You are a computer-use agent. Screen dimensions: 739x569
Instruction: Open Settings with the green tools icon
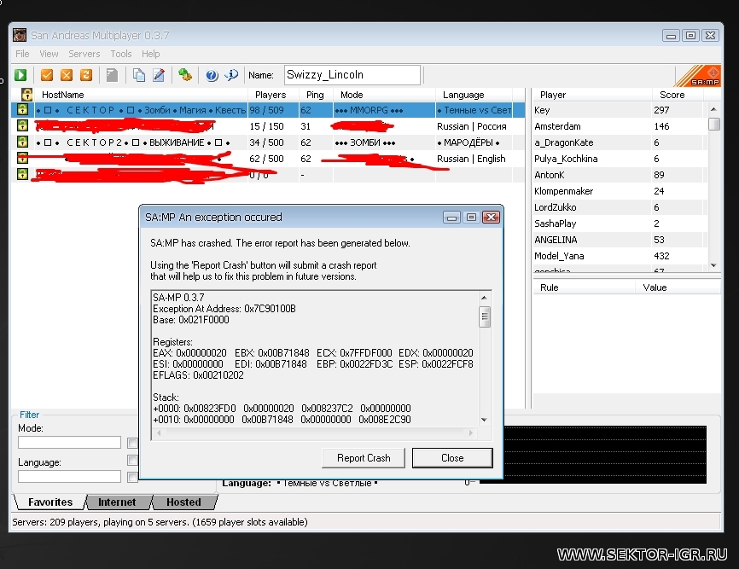coord(184,75)
